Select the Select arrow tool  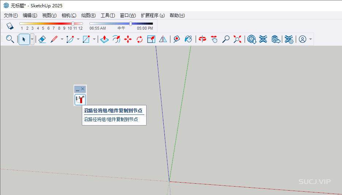24,39
